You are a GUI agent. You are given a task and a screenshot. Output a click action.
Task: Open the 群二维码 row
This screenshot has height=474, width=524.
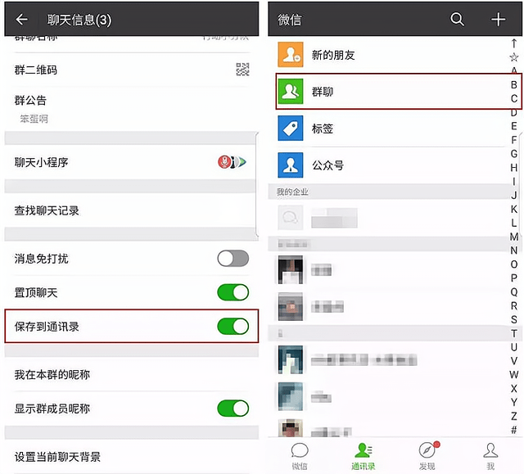pos(132,70)
